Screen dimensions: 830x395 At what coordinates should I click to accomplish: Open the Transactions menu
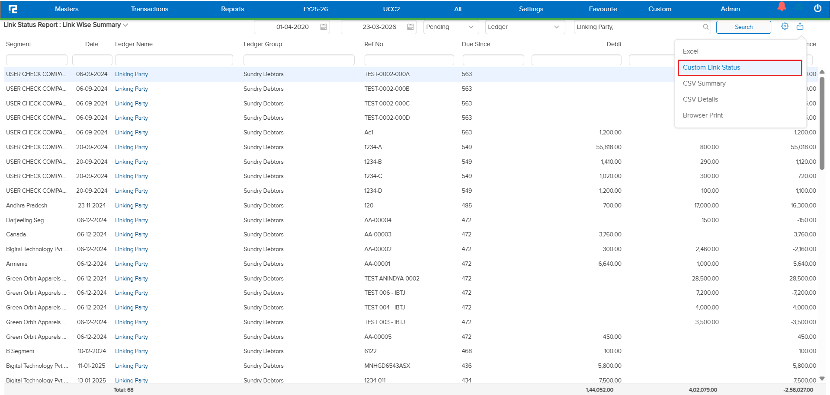click(150, 9)
